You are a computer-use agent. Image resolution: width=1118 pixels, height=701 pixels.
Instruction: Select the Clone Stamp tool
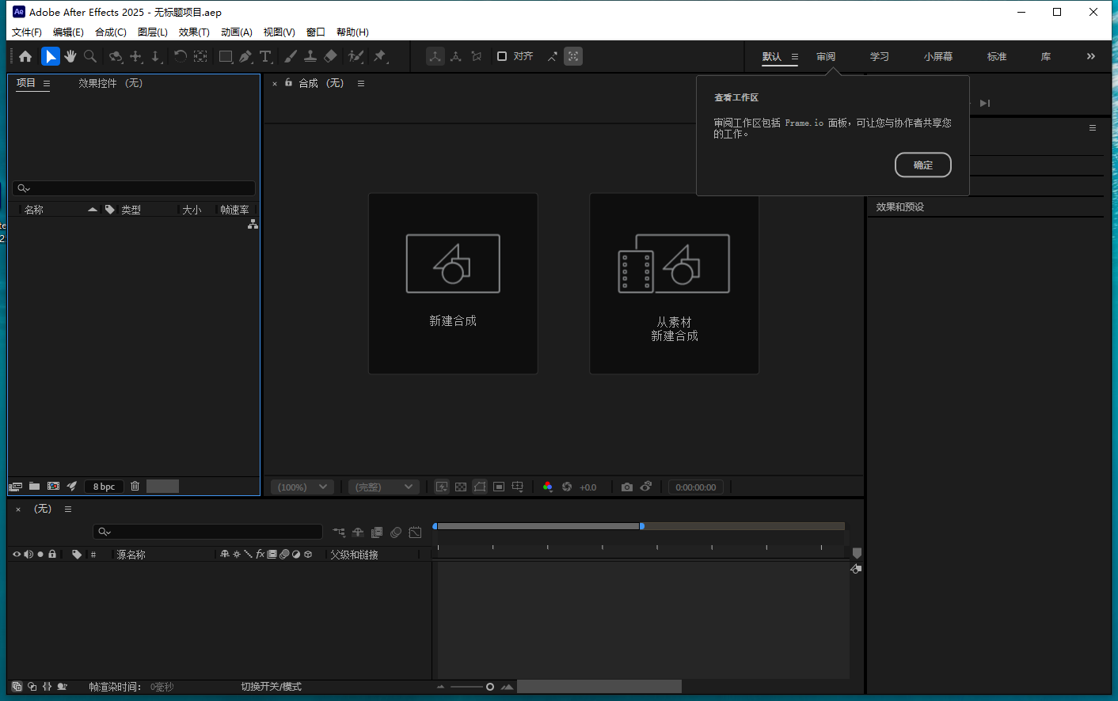point(310,56)
